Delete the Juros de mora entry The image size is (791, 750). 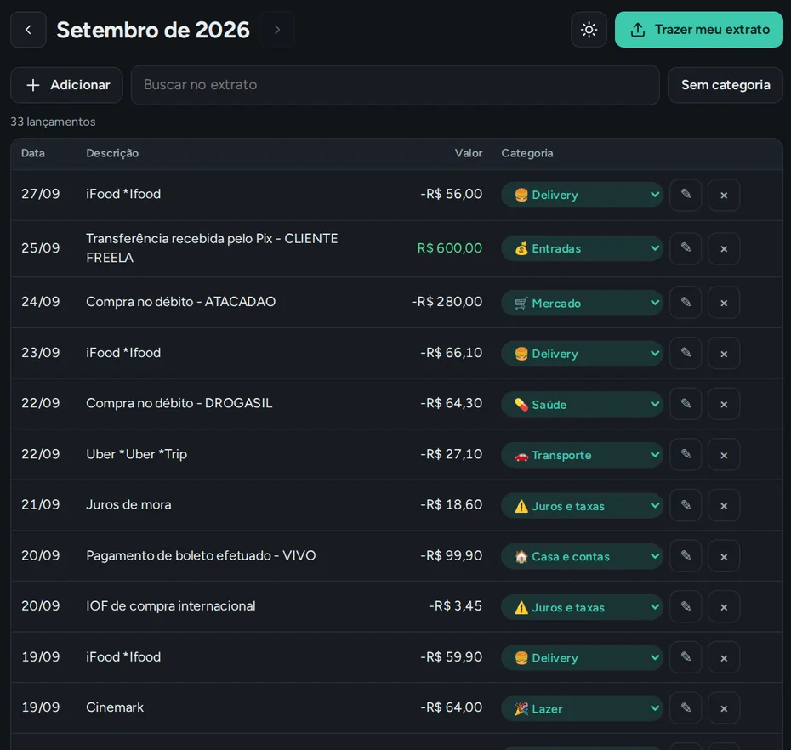point(724,505)
